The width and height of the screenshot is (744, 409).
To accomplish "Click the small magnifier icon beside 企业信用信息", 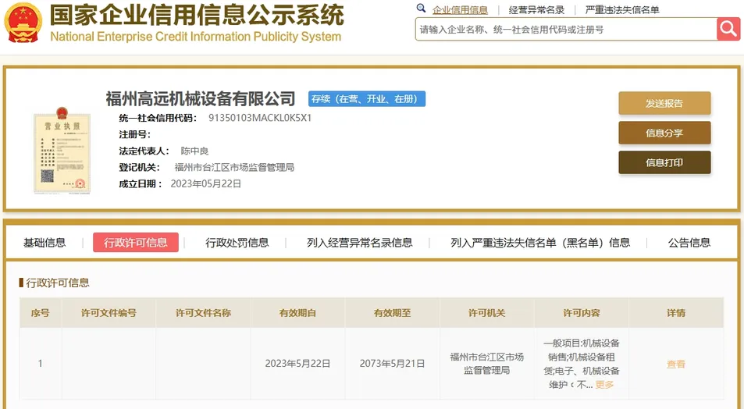I will pyautogui.click(x=421, y=8).
